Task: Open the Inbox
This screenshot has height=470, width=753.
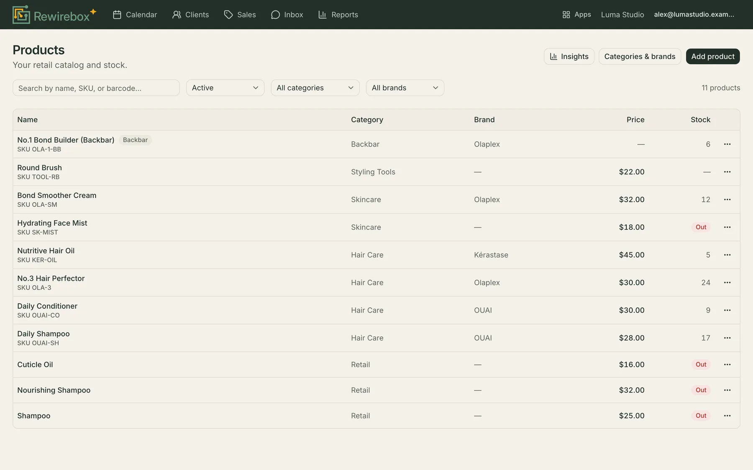Action: coord(287,15)
